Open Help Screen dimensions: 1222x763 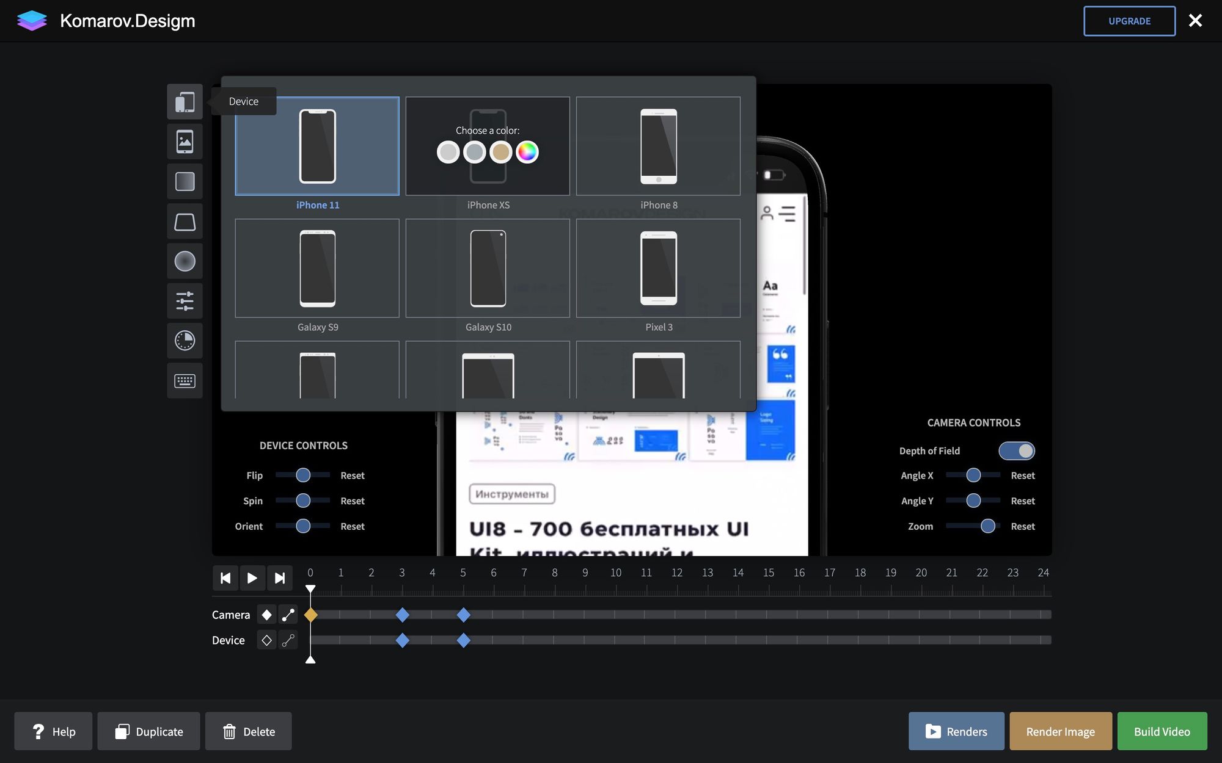pyautogui.click(x=53, y=731)
